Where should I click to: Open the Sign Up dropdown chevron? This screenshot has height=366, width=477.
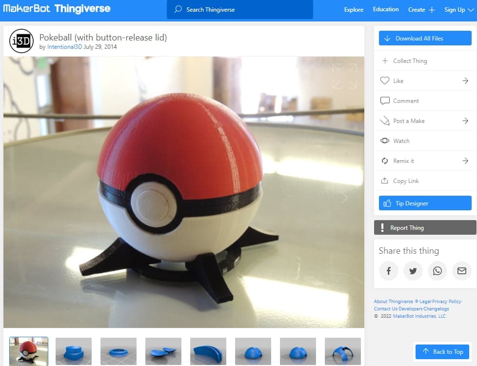(x=471, y=10)
